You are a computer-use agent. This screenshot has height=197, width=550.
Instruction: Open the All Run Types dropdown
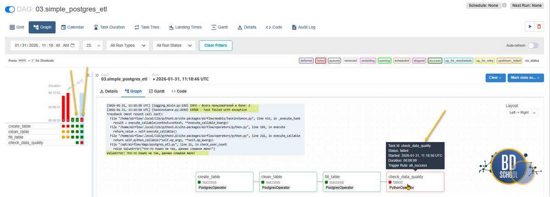point(128,45)
